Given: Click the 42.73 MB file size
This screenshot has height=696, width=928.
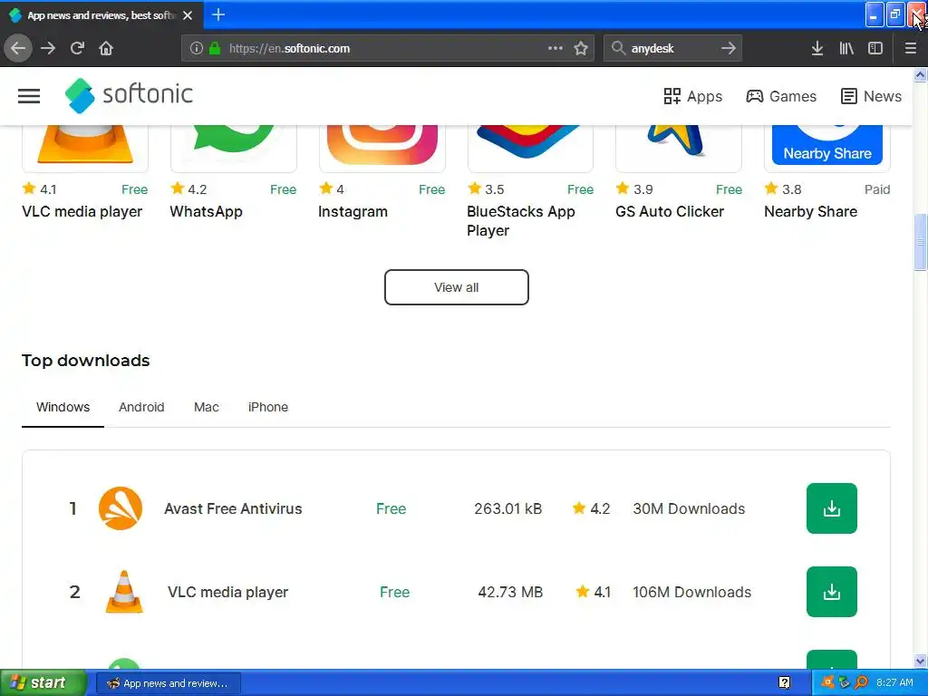Looking at the screenshot, I should point(510,593).
